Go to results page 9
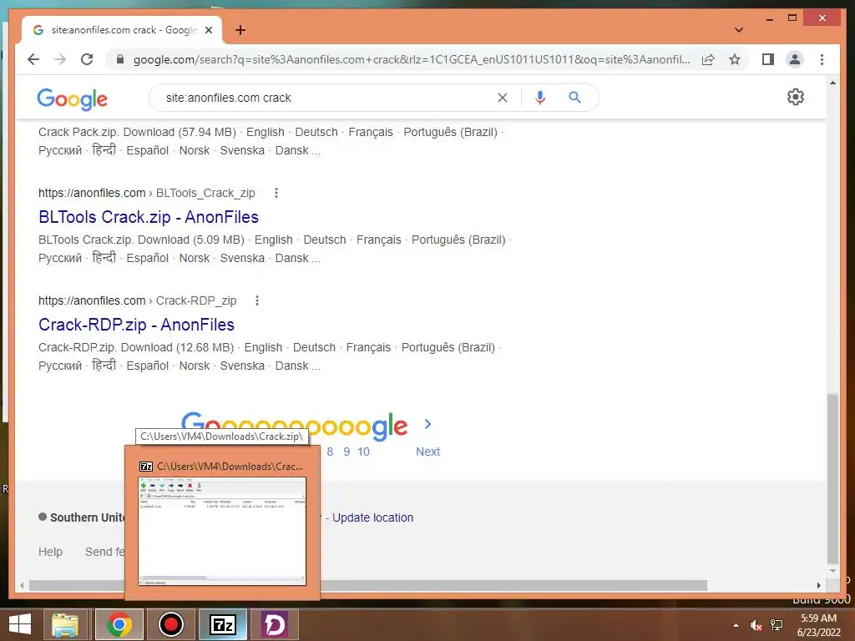 point(347,452)
